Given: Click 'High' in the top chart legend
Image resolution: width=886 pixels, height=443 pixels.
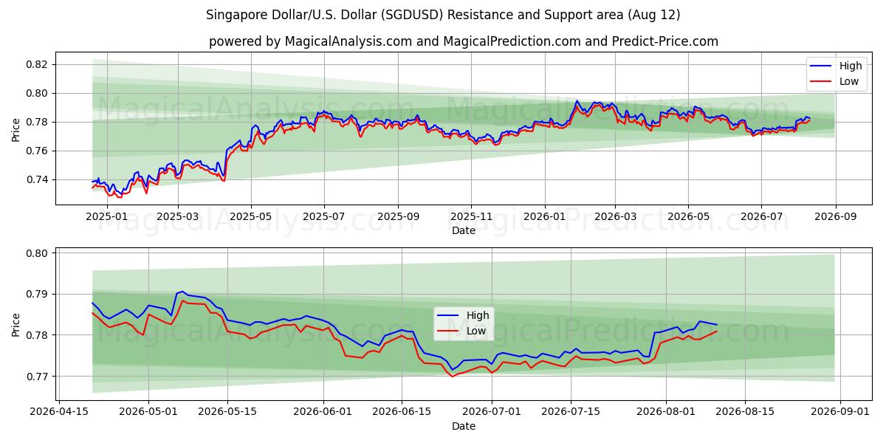Looking at the screenshot, I should pyautogui.click(x=851, y=66).
